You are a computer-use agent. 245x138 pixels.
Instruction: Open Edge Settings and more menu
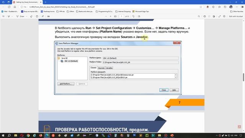point(237,7)
